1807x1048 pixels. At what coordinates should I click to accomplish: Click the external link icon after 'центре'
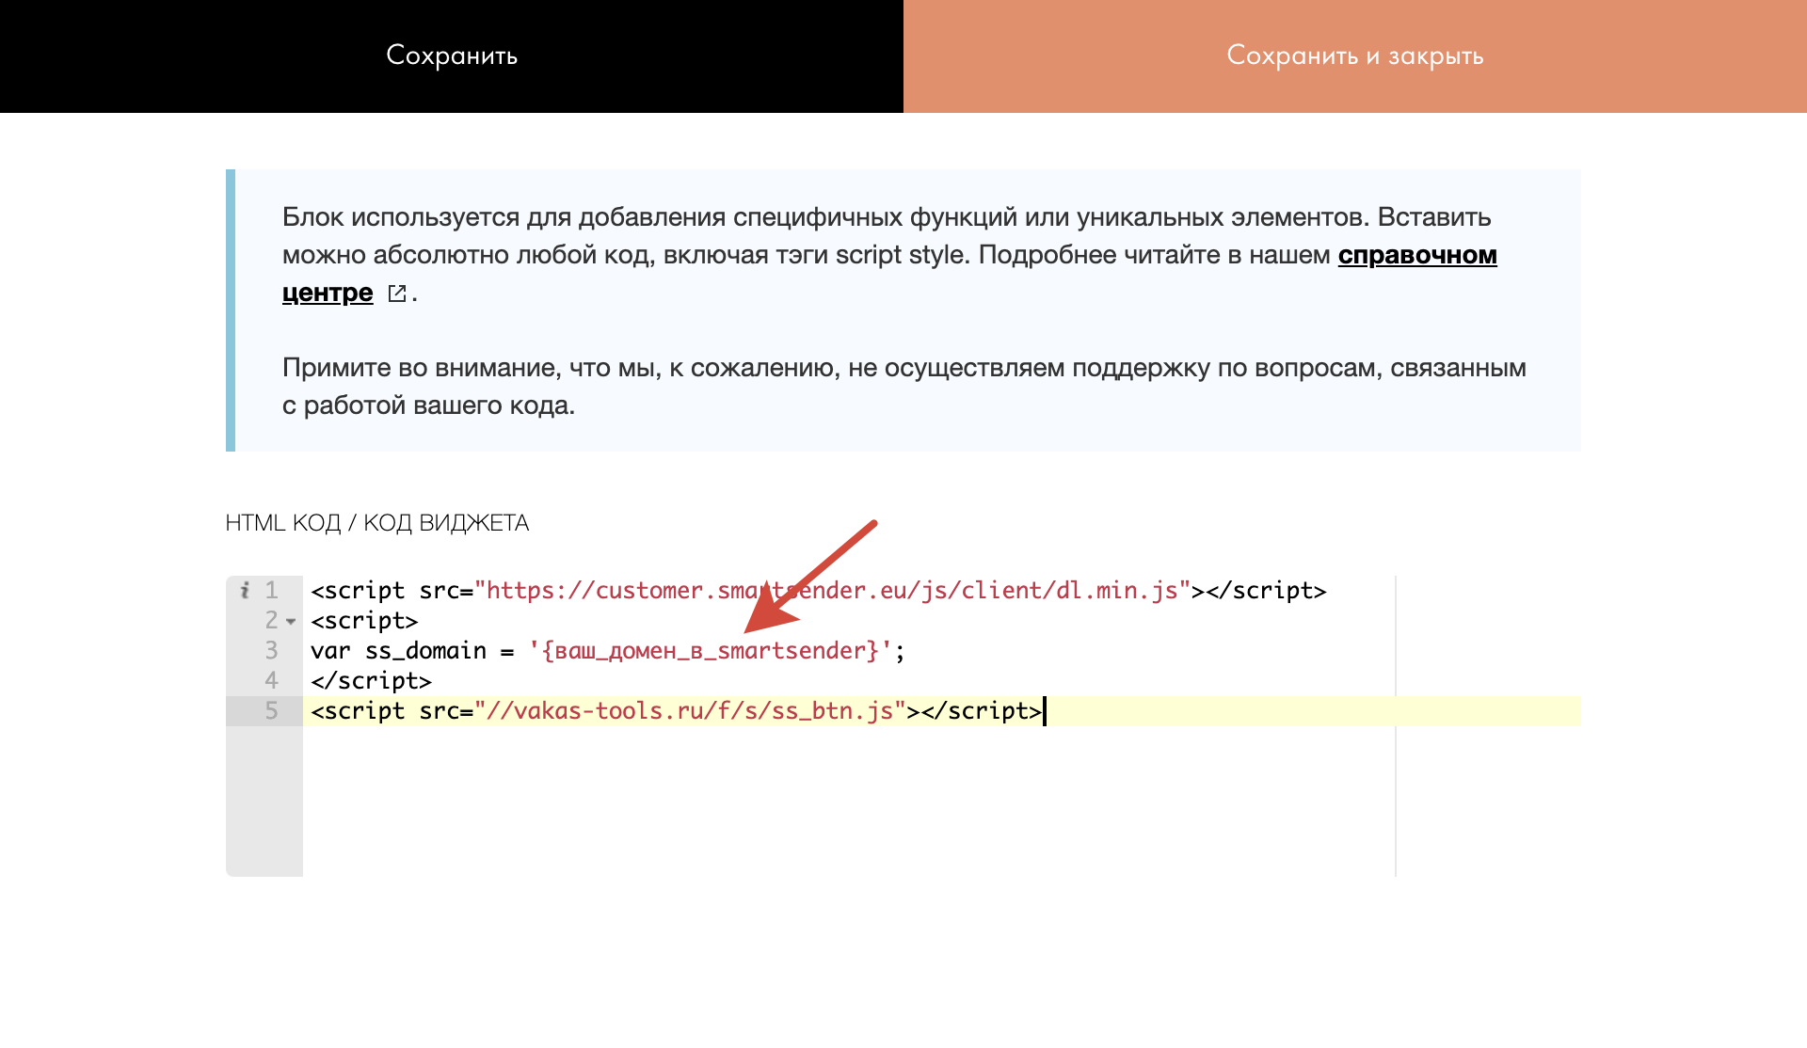pyautogui.click(x=397, y=294)
